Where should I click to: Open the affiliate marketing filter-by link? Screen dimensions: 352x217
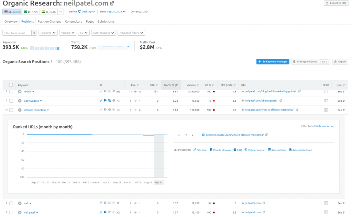(323, 126)
